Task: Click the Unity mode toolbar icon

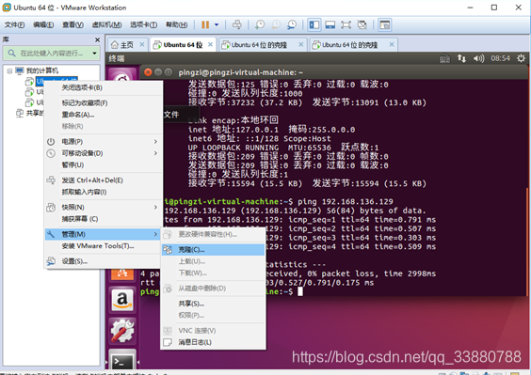Action: [362, 24]
